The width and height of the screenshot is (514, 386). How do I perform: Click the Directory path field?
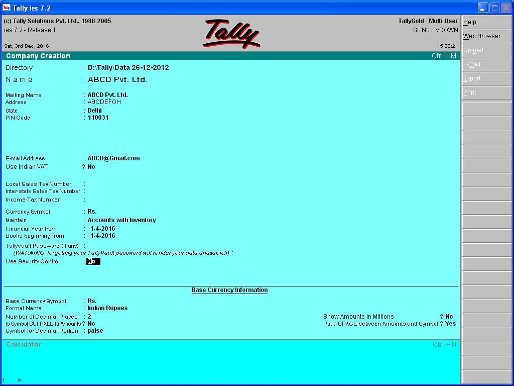[128, 67]
